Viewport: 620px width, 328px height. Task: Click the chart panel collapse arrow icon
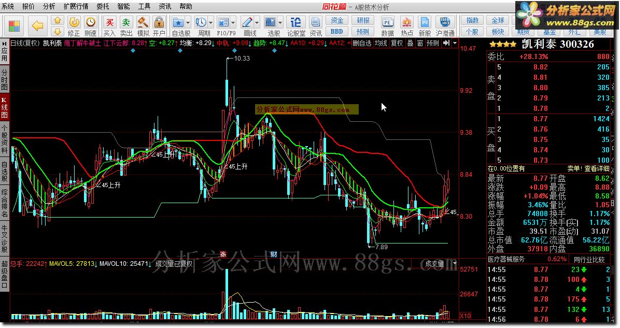pyautogui.click(x=446, y=43)
